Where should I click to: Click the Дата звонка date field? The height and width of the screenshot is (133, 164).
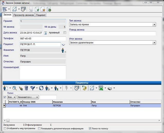tap(31, 33)
